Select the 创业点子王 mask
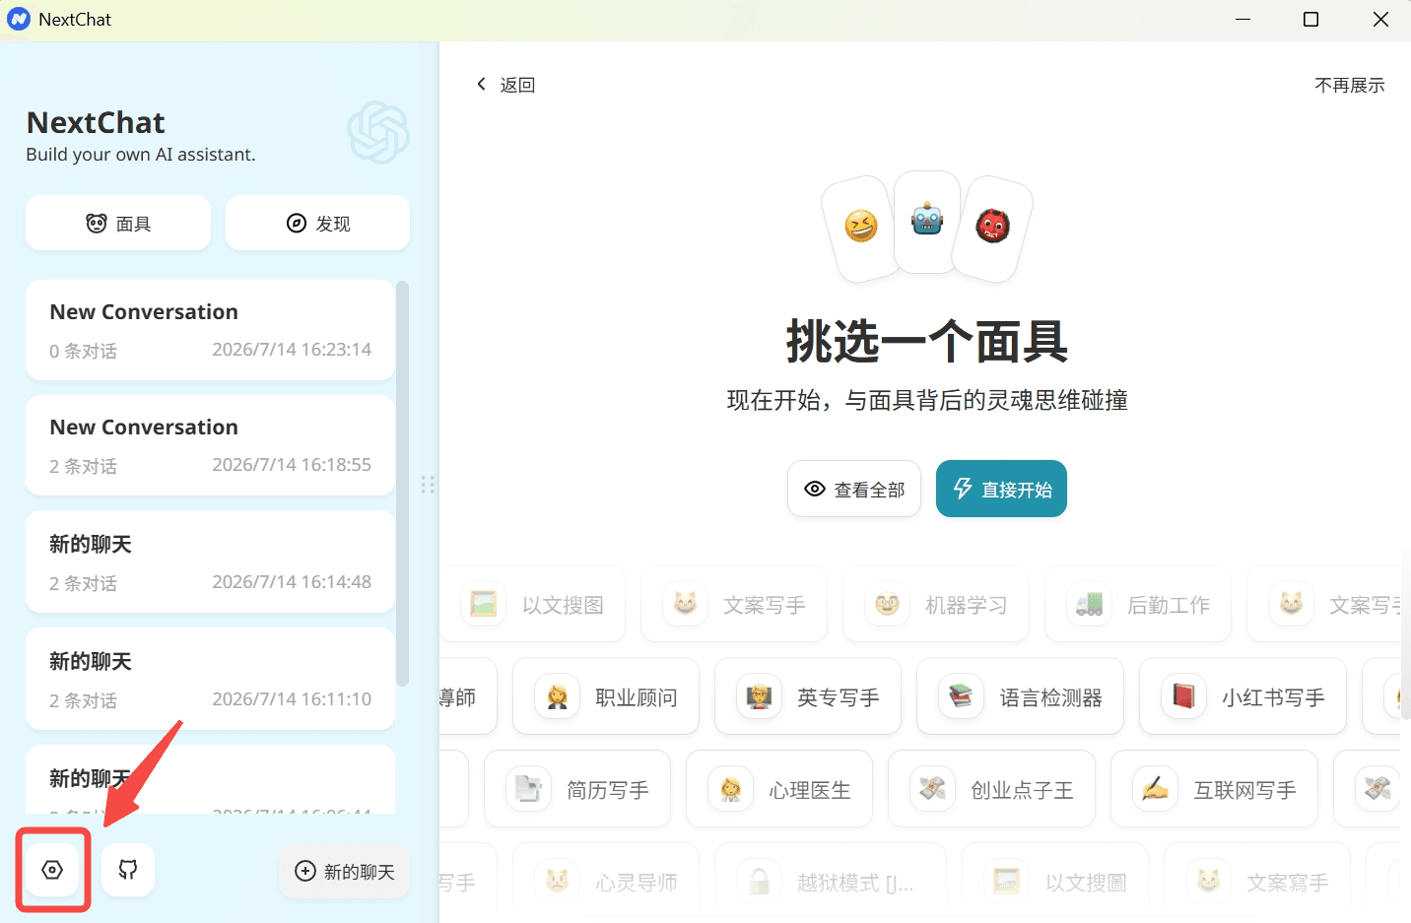This screenshot has height=923, width=1411. pyautogui.click(x=991, y=789)
